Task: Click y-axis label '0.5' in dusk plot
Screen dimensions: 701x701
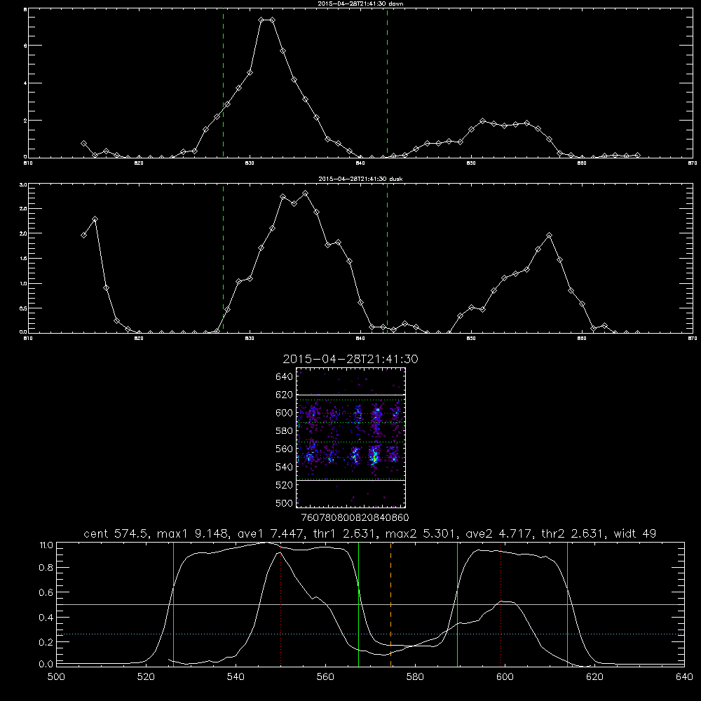Action: 24,308
